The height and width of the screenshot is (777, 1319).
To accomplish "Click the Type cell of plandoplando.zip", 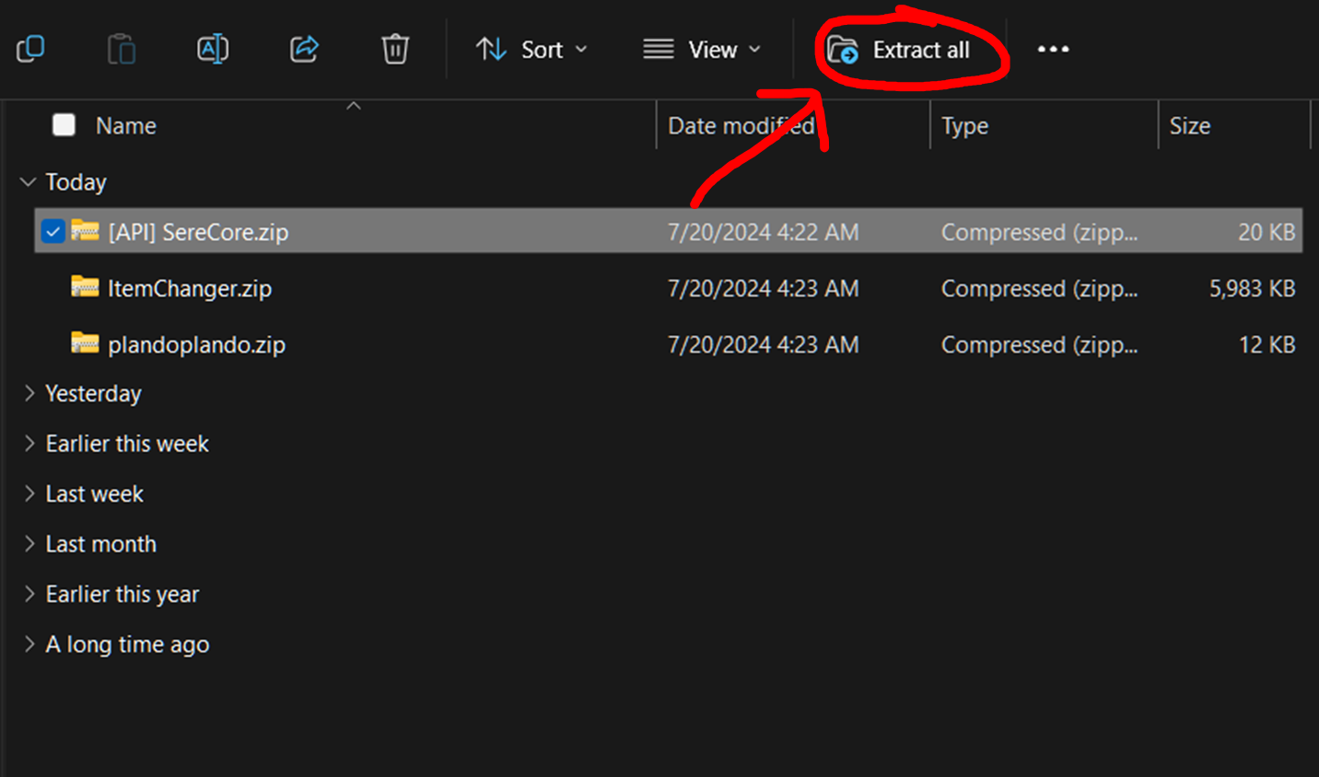I will (1039, 344).
